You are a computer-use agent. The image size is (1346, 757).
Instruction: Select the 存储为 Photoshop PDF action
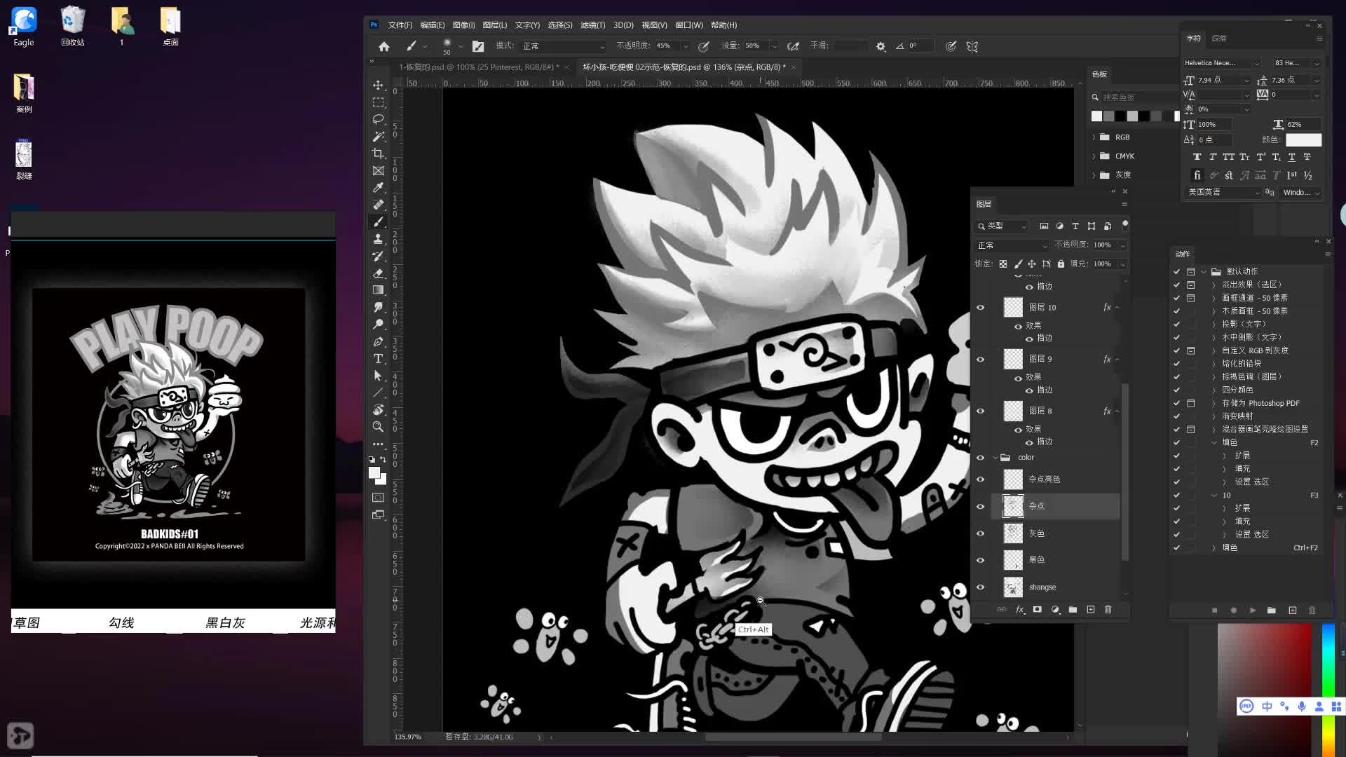click(1260, 404)
